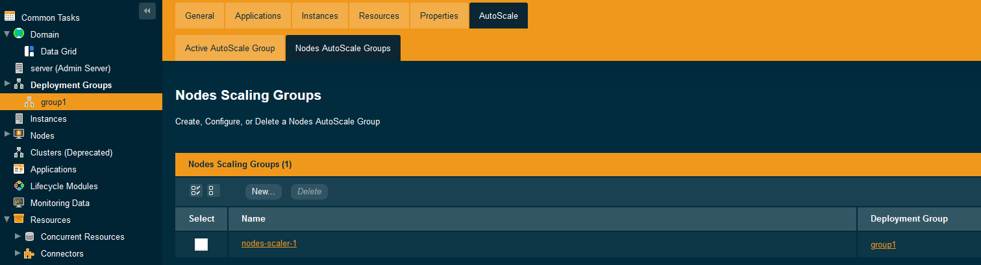The height and width of the screenshot is (265, 981).
Task: Select Domain in the tree
Action: [x=45, y=34]
